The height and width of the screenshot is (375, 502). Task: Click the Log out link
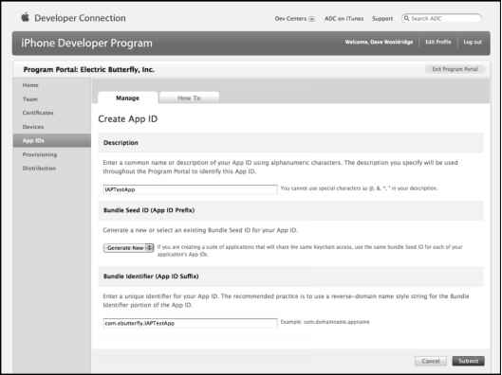(x=473, y=43)
